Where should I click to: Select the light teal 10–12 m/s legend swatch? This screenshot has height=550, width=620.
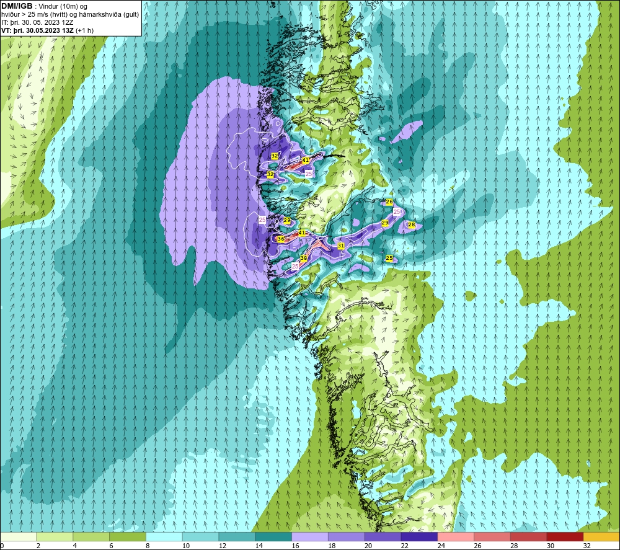point(200,536)
